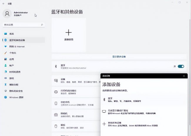Viewport: 191px width, 136px height.
Task: Click the 时间和语言 globe icon
Action: (6, 72)
